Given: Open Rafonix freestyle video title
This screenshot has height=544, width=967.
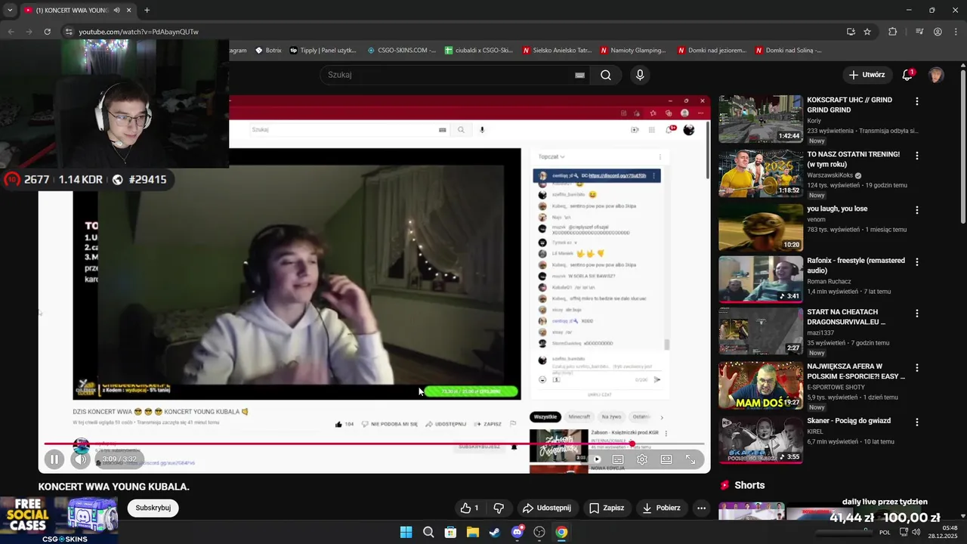Looking at the screenshot, I should click(856, 265).
